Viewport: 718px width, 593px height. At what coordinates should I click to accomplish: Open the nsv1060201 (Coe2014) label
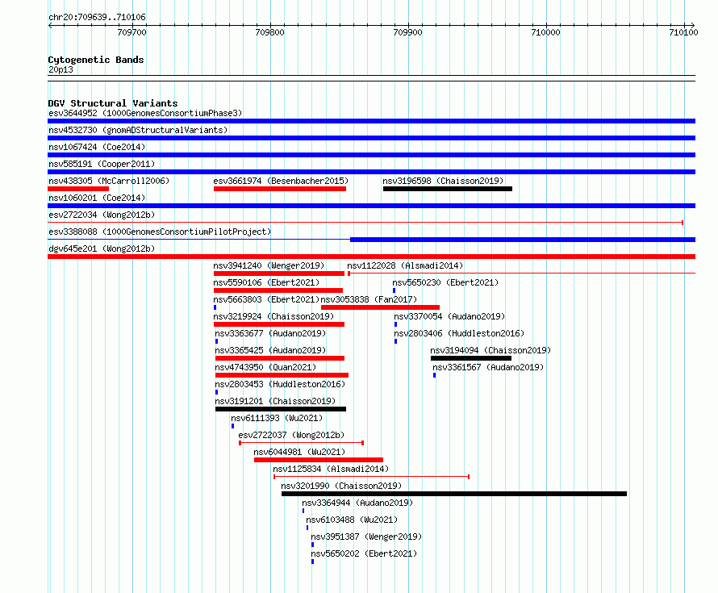point(97,198)
